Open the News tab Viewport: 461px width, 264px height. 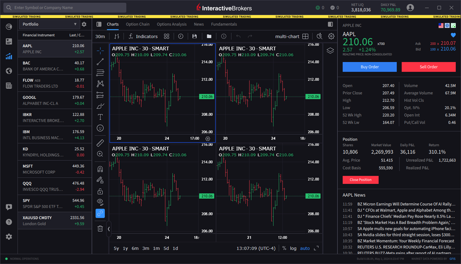coord(199,24)
